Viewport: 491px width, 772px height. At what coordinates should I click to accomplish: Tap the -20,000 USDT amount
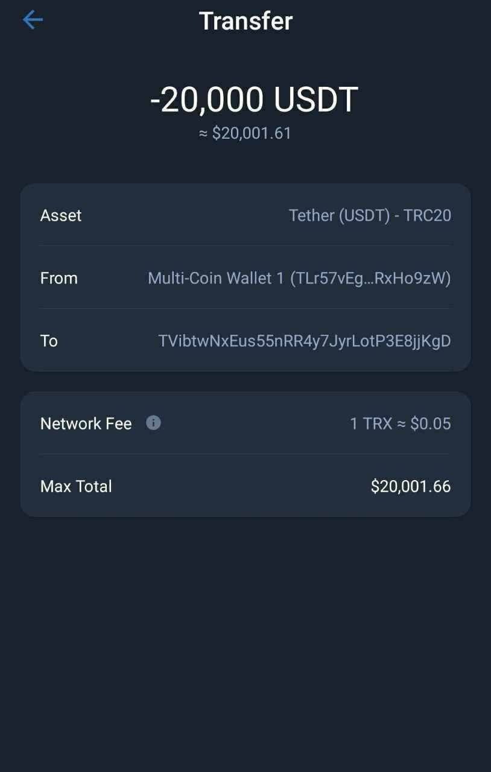tap(254, 100)
